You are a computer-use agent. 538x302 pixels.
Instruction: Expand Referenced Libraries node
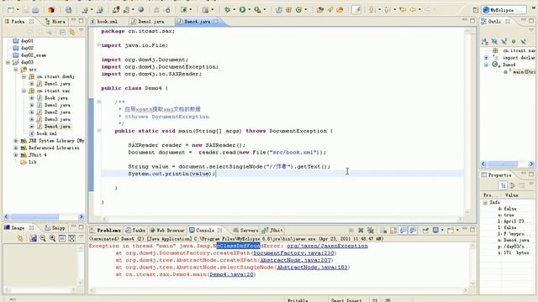click(x=16, y=148)
